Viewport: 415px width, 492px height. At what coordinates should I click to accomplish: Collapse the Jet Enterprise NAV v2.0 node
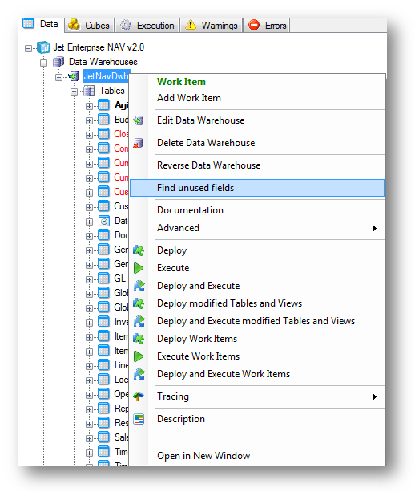tap(29, 48)
